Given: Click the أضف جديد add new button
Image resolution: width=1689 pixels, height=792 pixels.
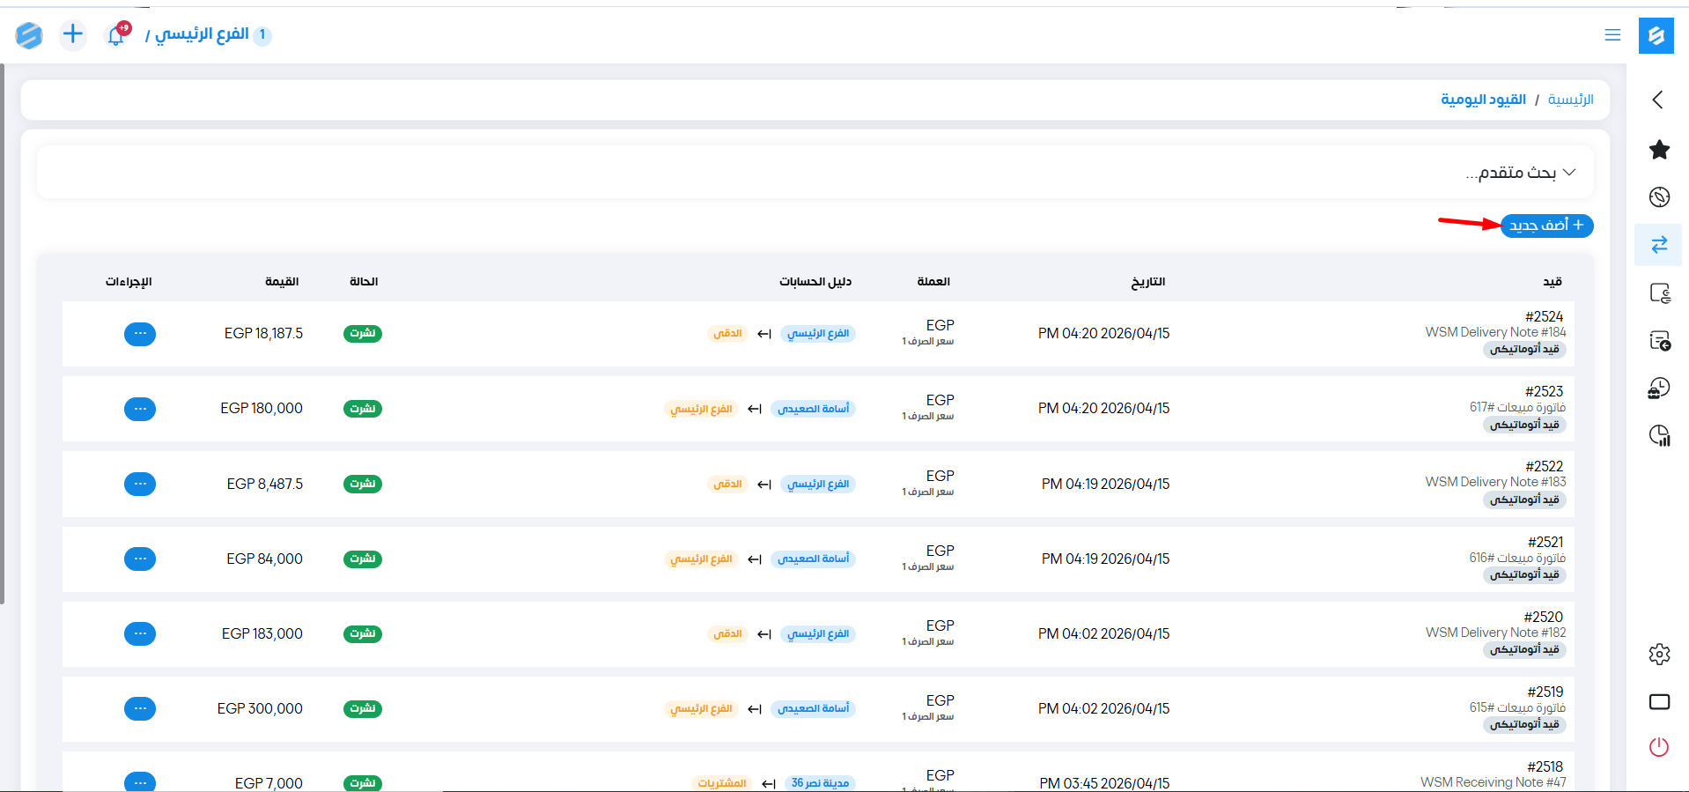Looking at the screenshot, I should [x=1546, y=226].
